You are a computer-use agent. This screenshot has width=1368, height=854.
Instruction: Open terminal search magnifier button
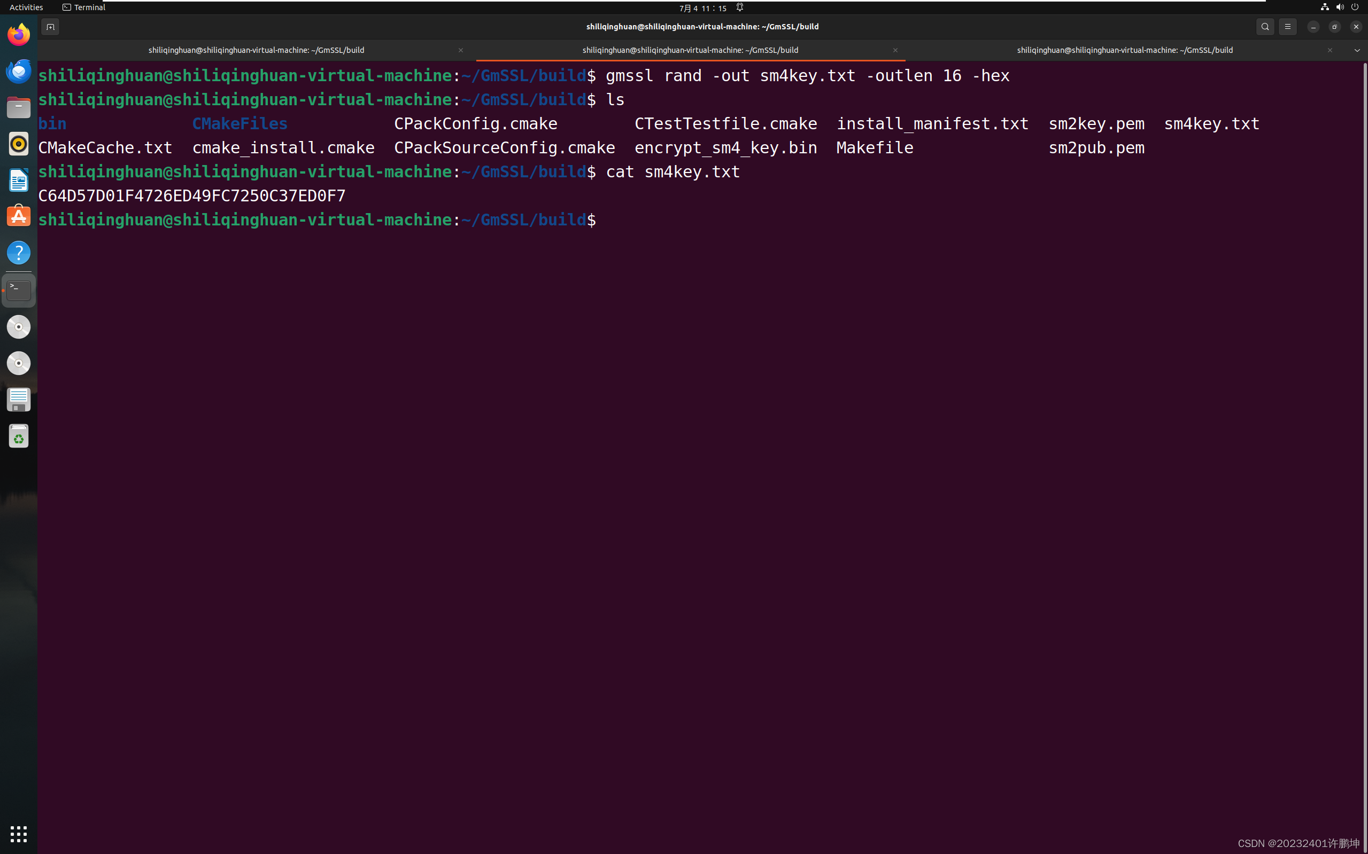(x=1265, y=27)
